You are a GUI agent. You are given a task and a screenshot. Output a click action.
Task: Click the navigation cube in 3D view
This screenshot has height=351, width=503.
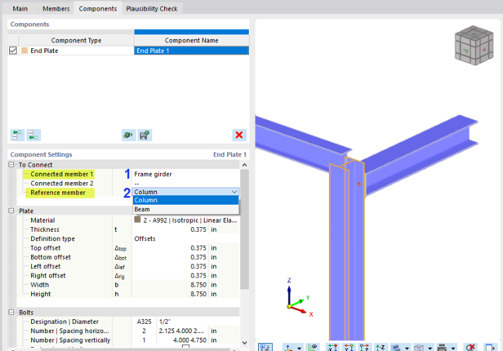[474, 45]
